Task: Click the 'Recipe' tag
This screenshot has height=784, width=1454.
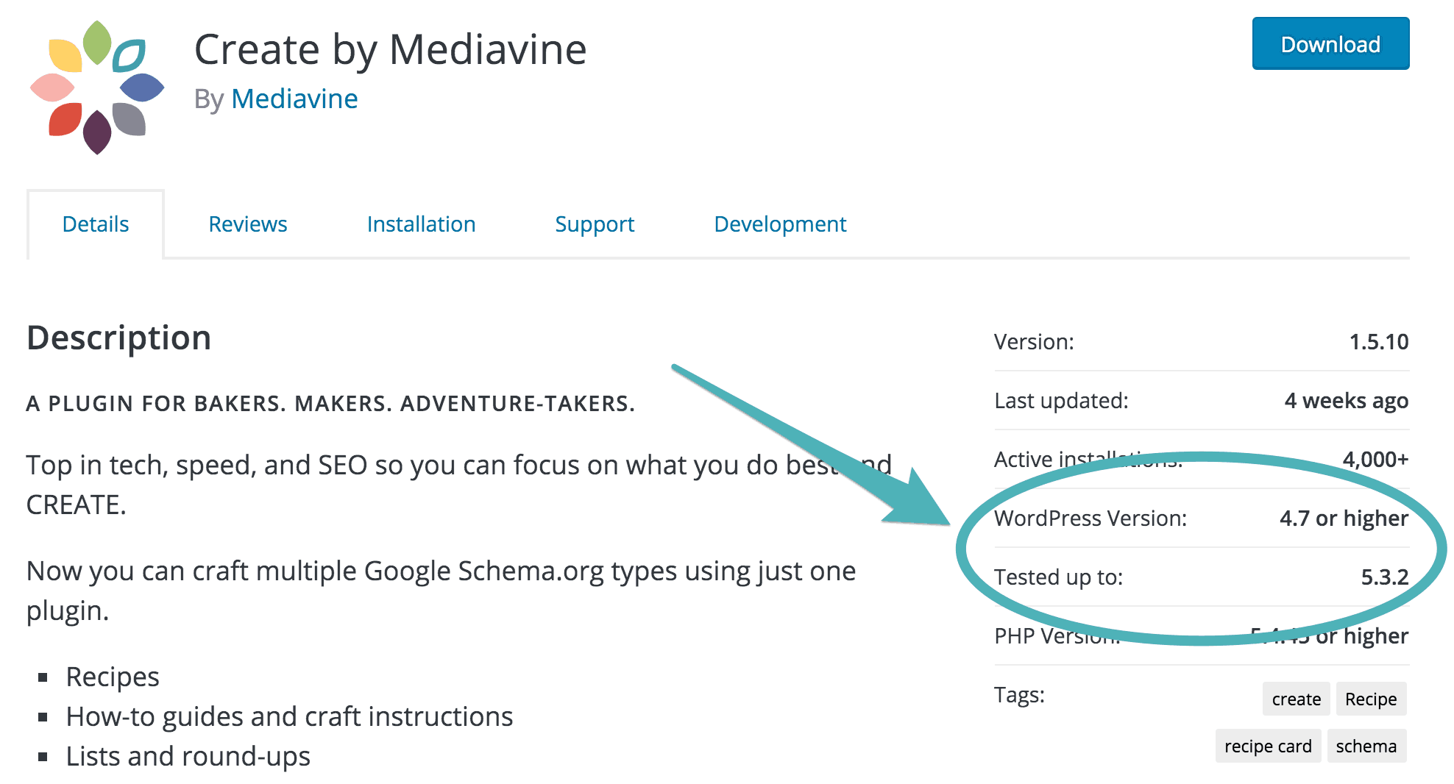Action: pyautogui.click(x=1370, y=699)
